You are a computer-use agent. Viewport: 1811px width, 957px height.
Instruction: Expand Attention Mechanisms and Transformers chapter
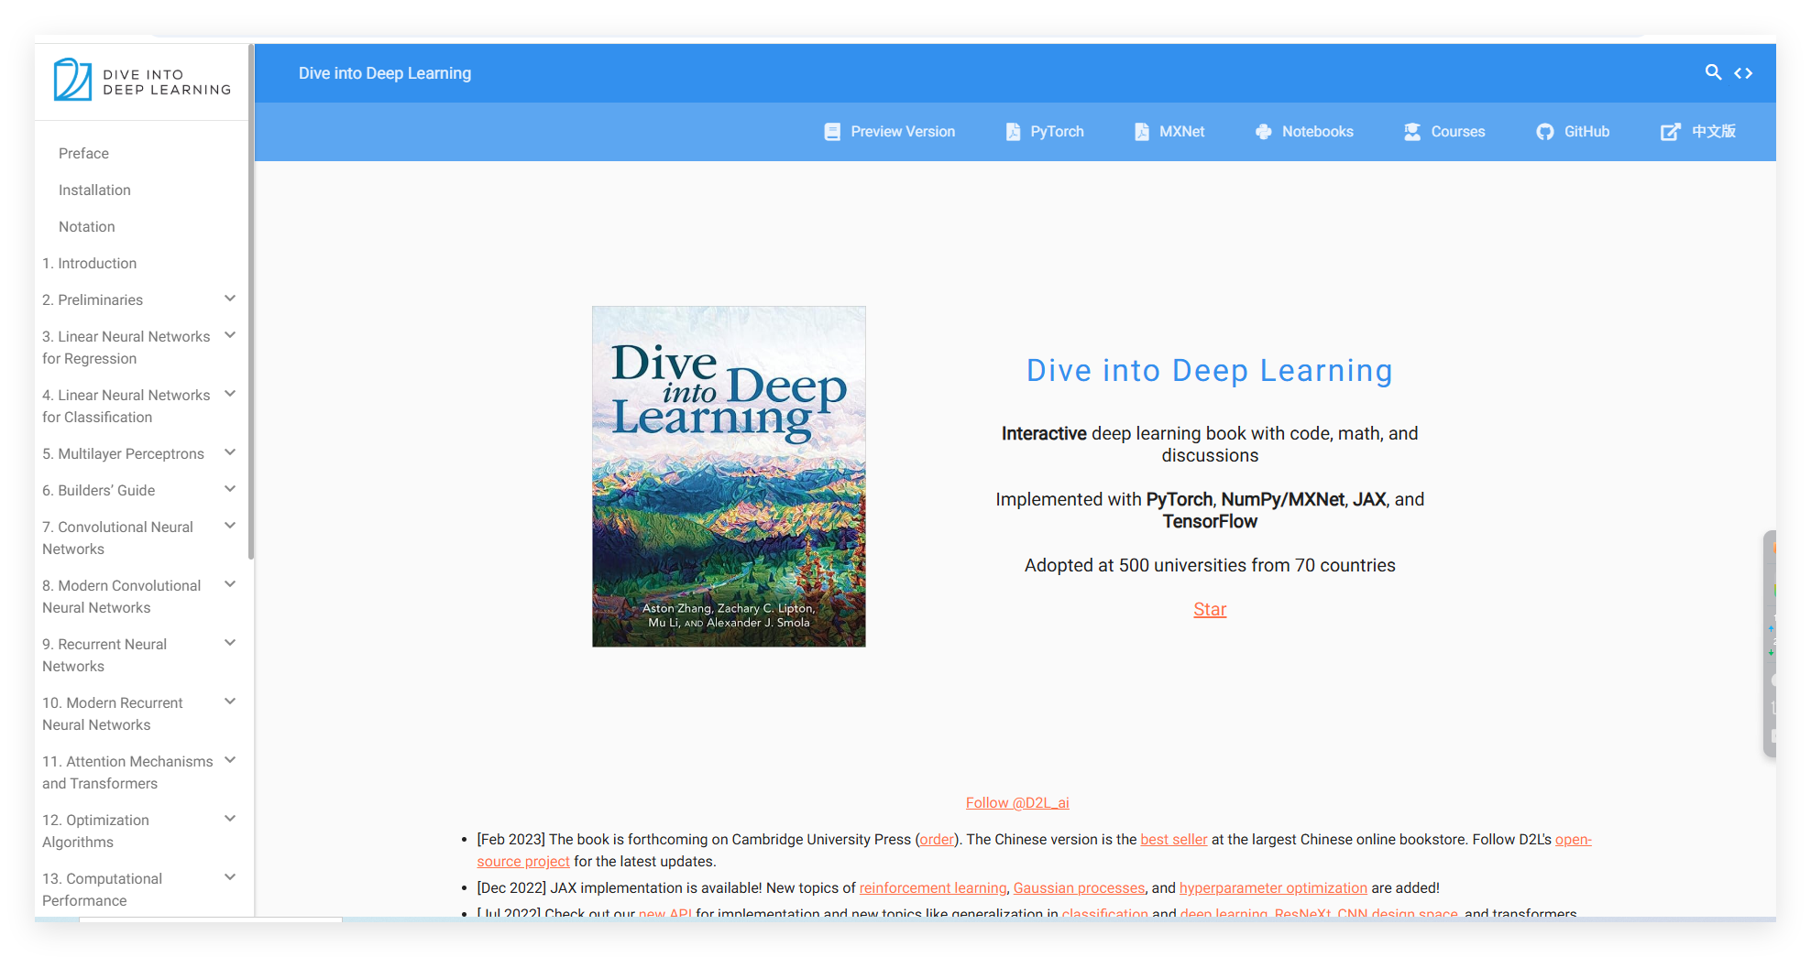(230, 760)
